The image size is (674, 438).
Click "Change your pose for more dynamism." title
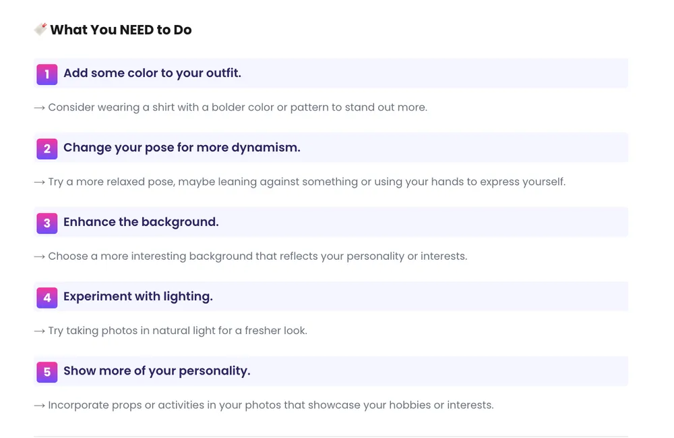181,147
